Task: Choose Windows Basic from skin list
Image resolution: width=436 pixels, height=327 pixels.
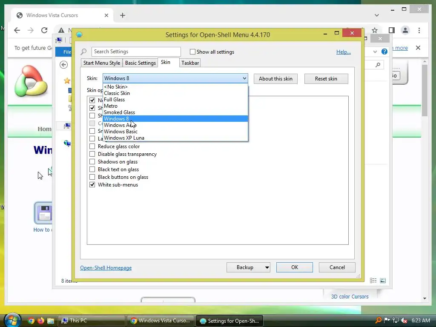Action: (x=175, y=132)
